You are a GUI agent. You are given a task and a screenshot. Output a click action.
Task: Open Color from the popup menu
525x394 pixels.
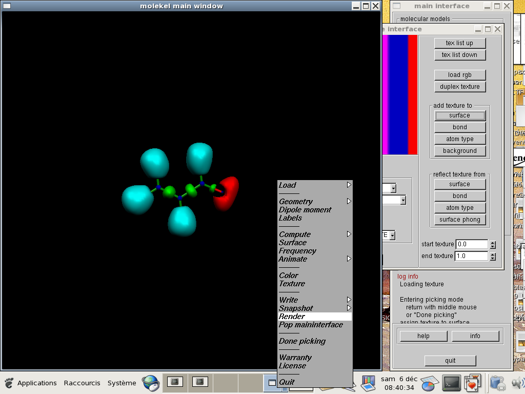click(315, 275)
